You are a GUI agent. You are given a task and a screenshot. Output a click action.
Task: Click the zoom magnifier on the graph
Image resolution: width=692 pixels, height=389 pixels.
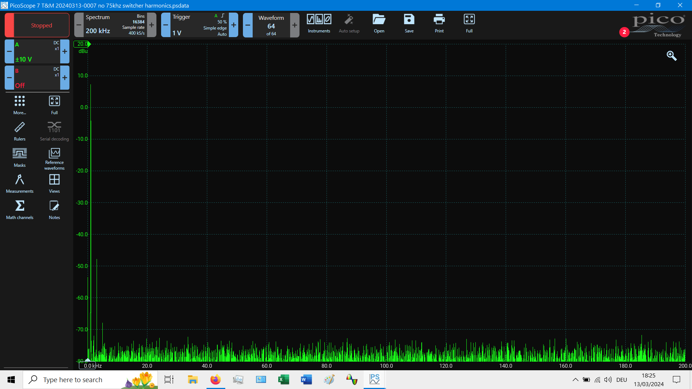[x=671, y=55]
